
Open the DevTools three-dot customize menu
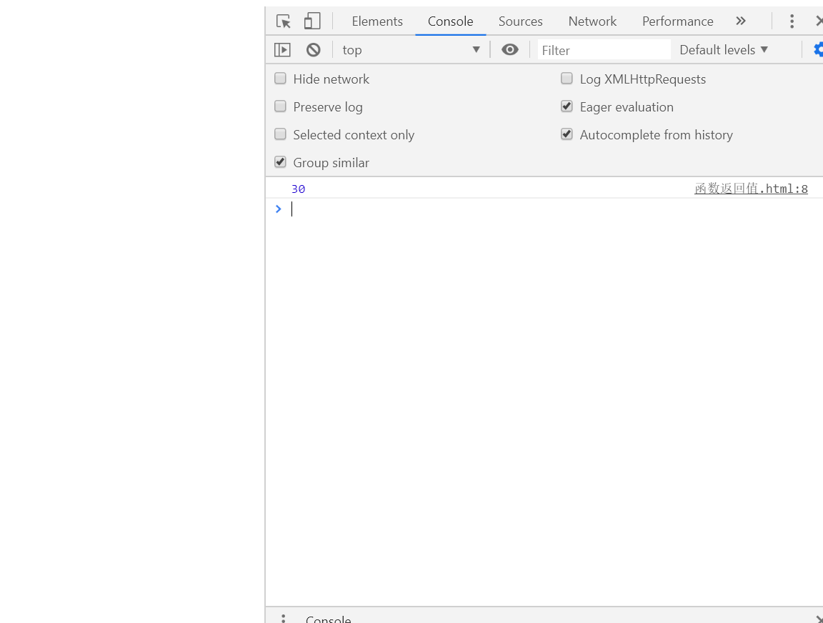point(792,21)
